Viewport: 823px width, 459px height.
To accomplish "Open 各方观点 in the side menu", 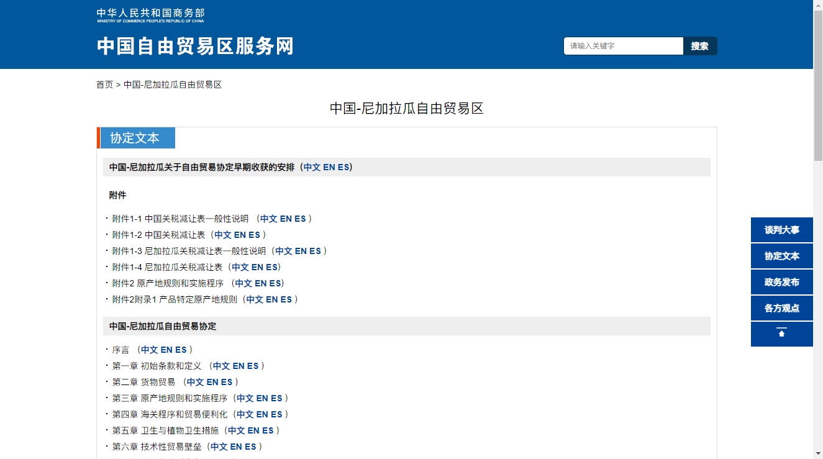I will click(781, 308).
